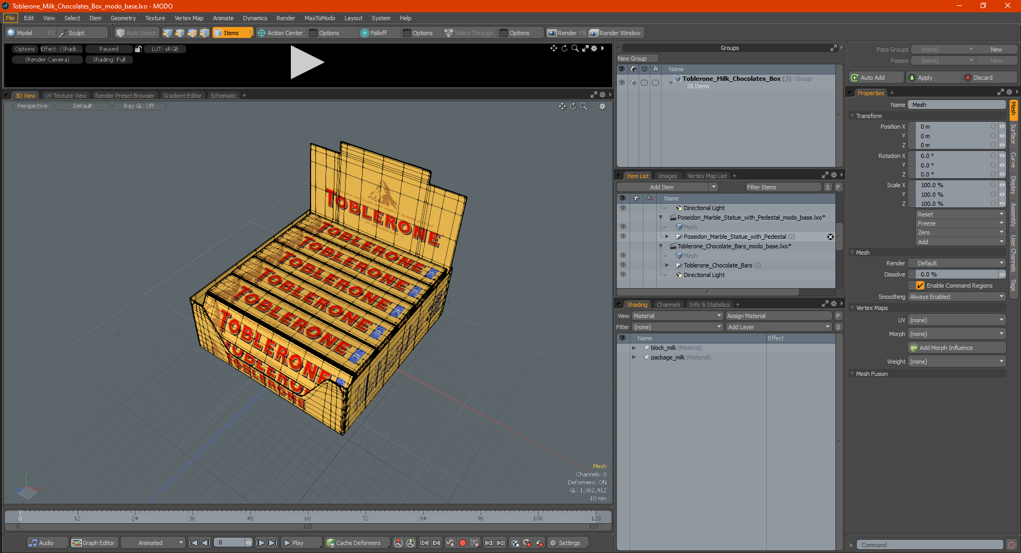This screenshot has height=553, width=1021.
Task: Open Add Layer dropdown
Action: [779, 327]
